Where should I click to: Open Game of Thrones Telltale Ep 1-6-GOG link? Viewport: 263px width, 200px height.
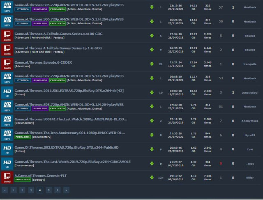pyautogui.click(x=58, y=48)
